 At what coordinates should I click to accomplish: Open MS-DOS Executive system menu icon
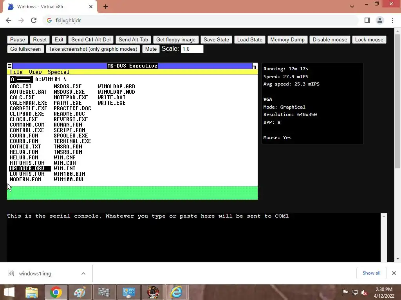9,66
